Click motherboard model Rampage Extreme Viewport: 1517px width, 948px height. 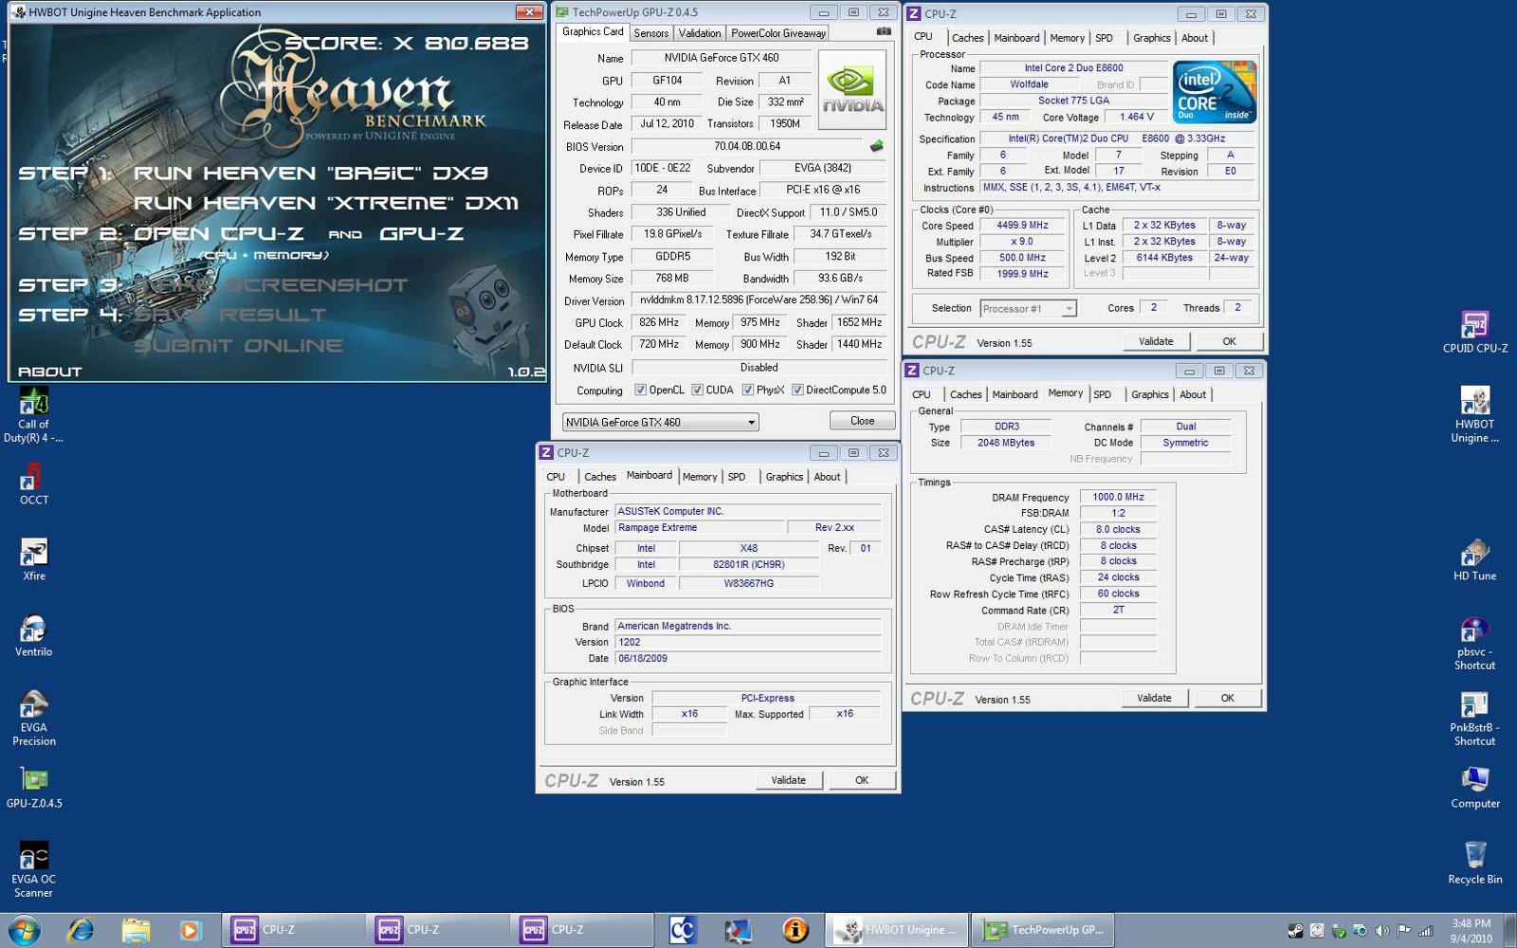click(x=700, y=527)
